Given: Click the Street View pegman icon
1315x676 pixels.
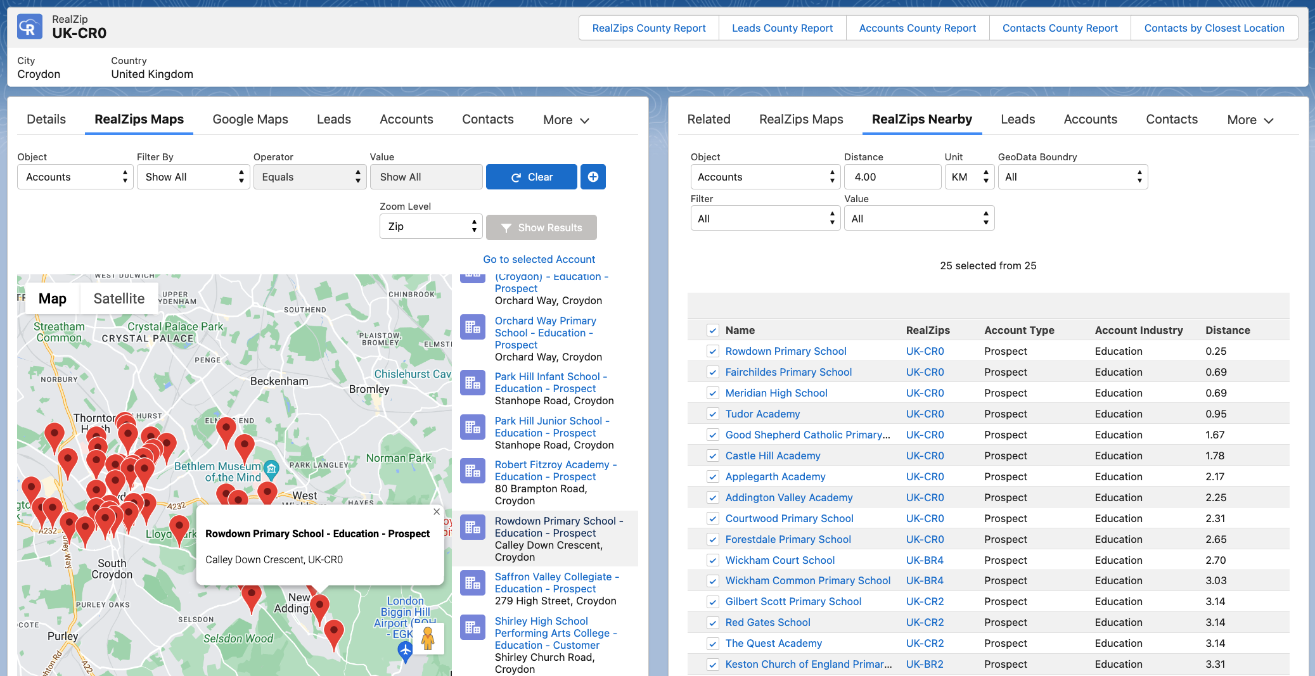Looking at the screenshot, I should pyautogui.click(x=428, y=638).
